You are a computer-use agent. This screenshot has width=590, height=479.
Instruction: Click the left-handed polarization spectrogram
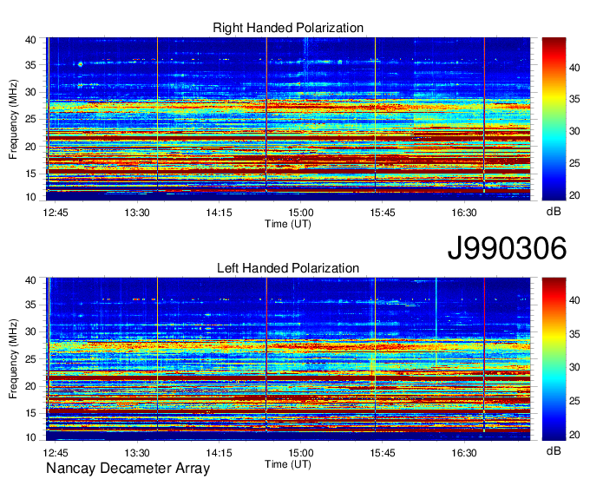tap(288, 359)
